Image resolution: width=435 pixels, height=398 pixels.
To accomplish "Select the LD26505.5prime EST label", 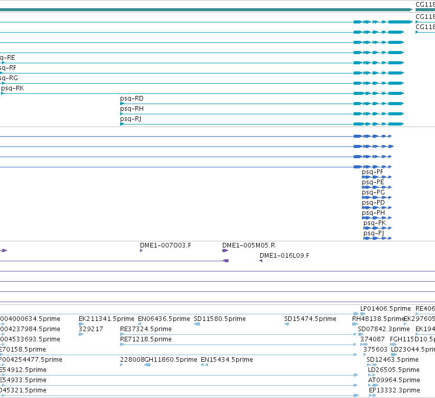I will [394, 370].
